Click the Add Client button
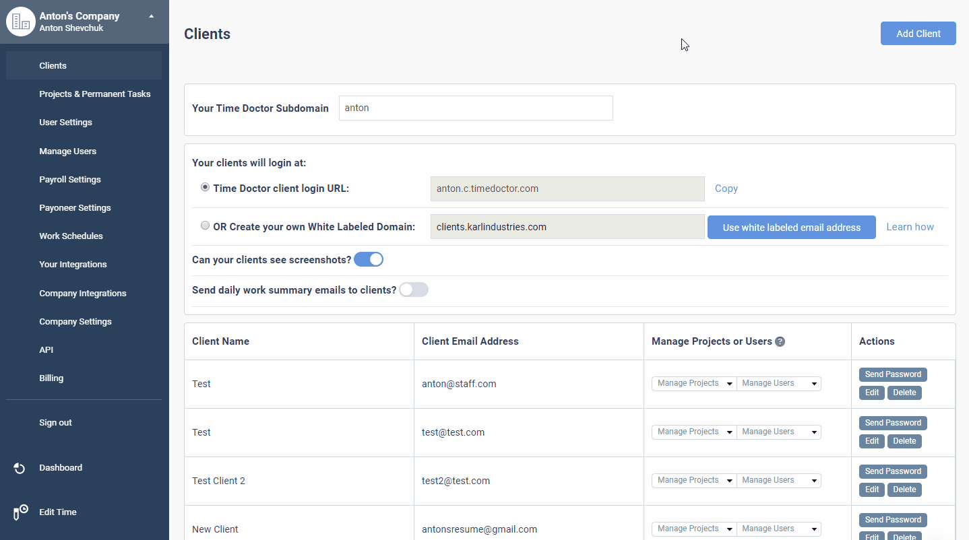 pyautogui.click(x=918, y=33)
